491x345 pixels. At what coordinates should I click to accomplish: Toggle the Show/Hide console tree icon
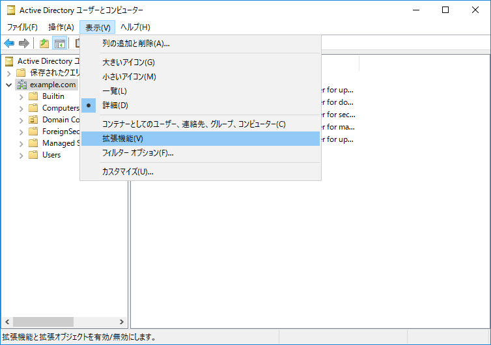click(x=59, y=43)
